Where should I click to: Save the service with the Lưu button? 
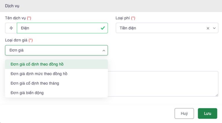[x=207, y=113]
